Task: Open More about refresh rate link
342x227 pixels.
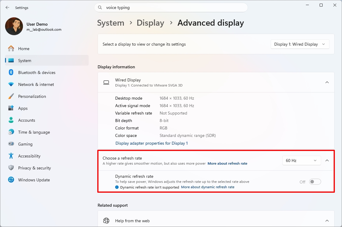Action: point(227,163)
